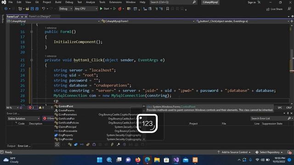Open the File menu

point(11,2)
